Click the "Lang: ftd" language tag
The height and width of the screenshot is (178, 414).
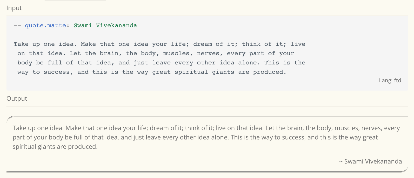click(x=390, y=80)
